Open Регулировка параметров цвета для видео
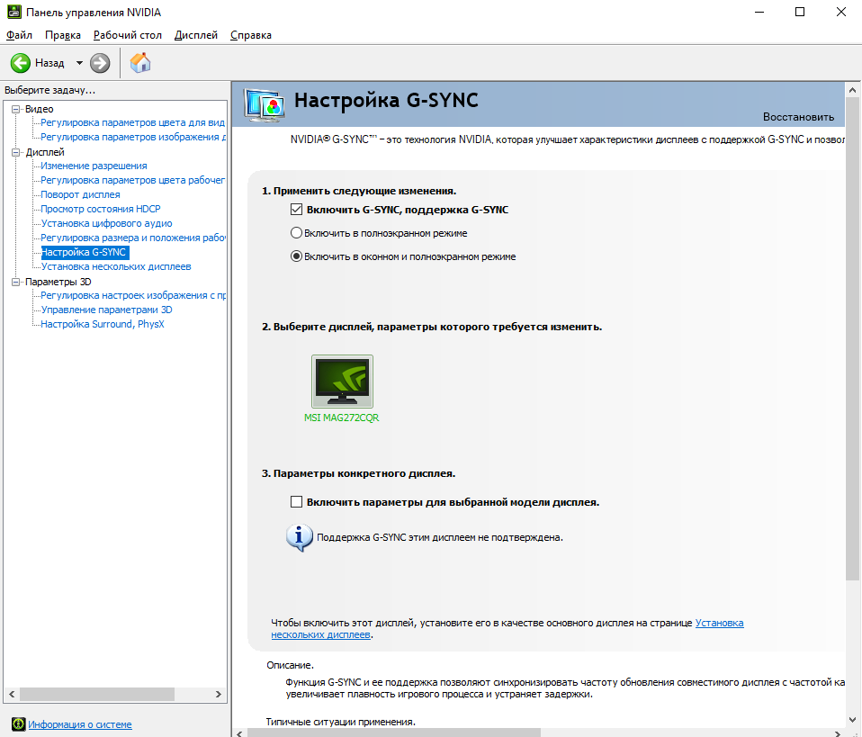 coord(132,122)
